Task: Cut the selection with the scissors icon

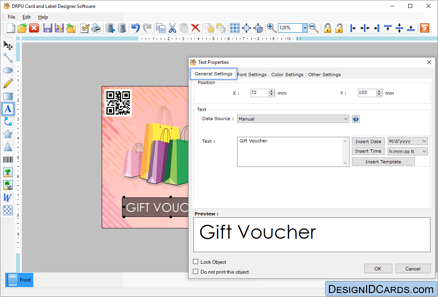Action: click(173, 28)
